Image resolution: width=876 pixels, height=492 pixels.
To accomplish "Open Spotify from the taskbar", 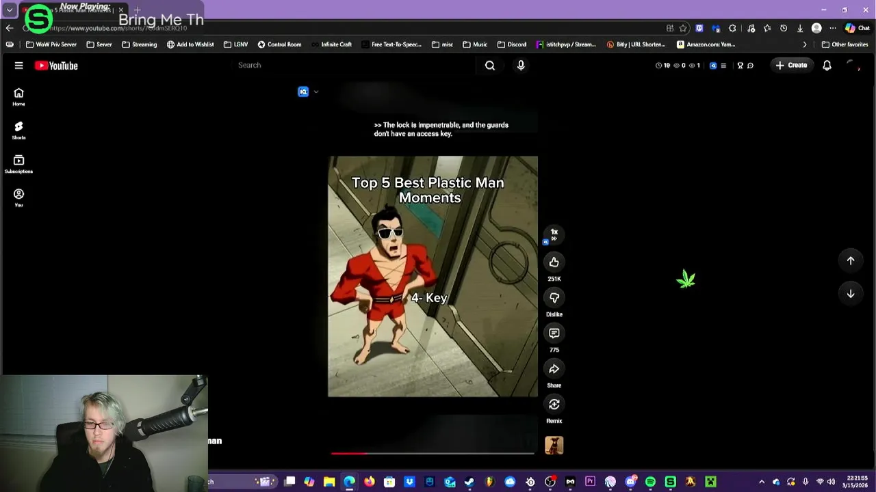I will coord(650,482).
